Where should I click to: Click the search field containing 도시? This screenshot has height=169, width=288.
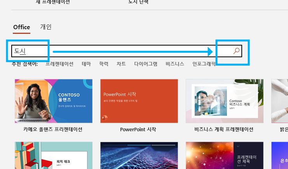point(127,51)
